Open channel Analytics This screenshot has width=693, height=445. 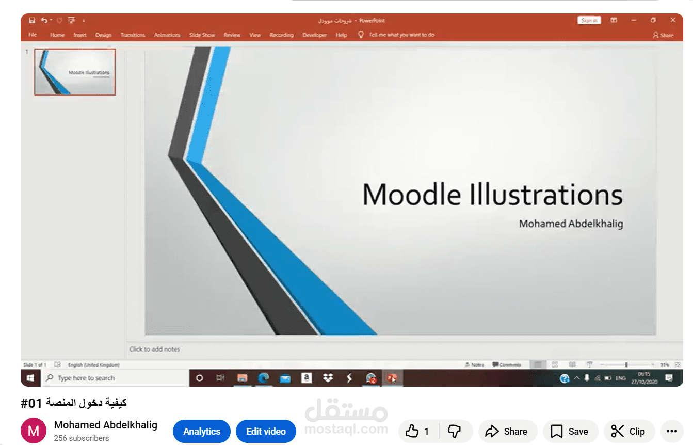[x=202, y=432]
